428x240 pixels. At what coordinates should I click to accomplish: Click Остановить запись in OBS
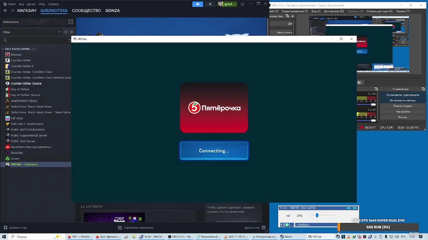pos(403,100)
